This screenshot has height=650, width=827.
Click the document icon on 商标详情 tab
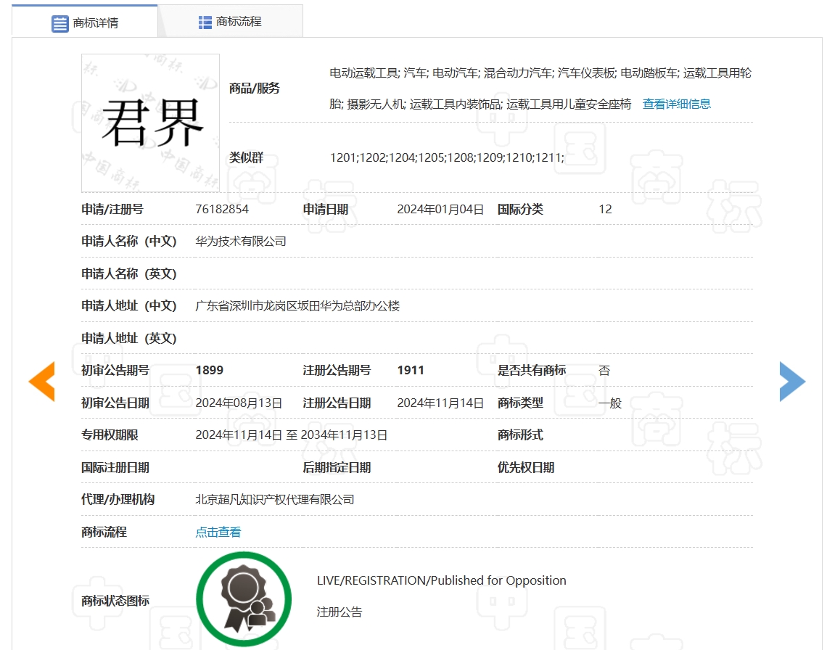click(59, 21)
